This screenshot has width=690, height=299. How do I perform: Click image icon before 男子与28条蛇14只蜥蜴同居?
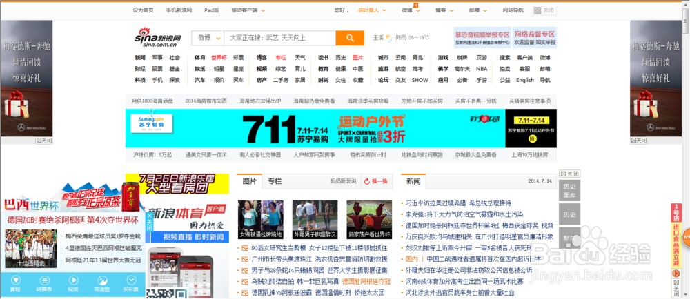(x=245, y=270)
